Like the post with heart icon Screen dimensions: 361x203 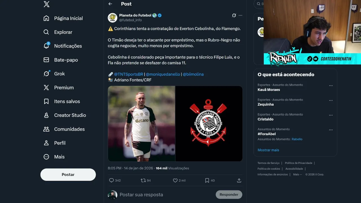coord(175,180)
